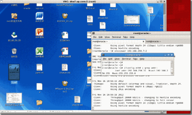Image resolution: width=192 pixels, height=115 pixels.
Task: Open Tabs menu in inner terminal window
Action: click(135, 59)
